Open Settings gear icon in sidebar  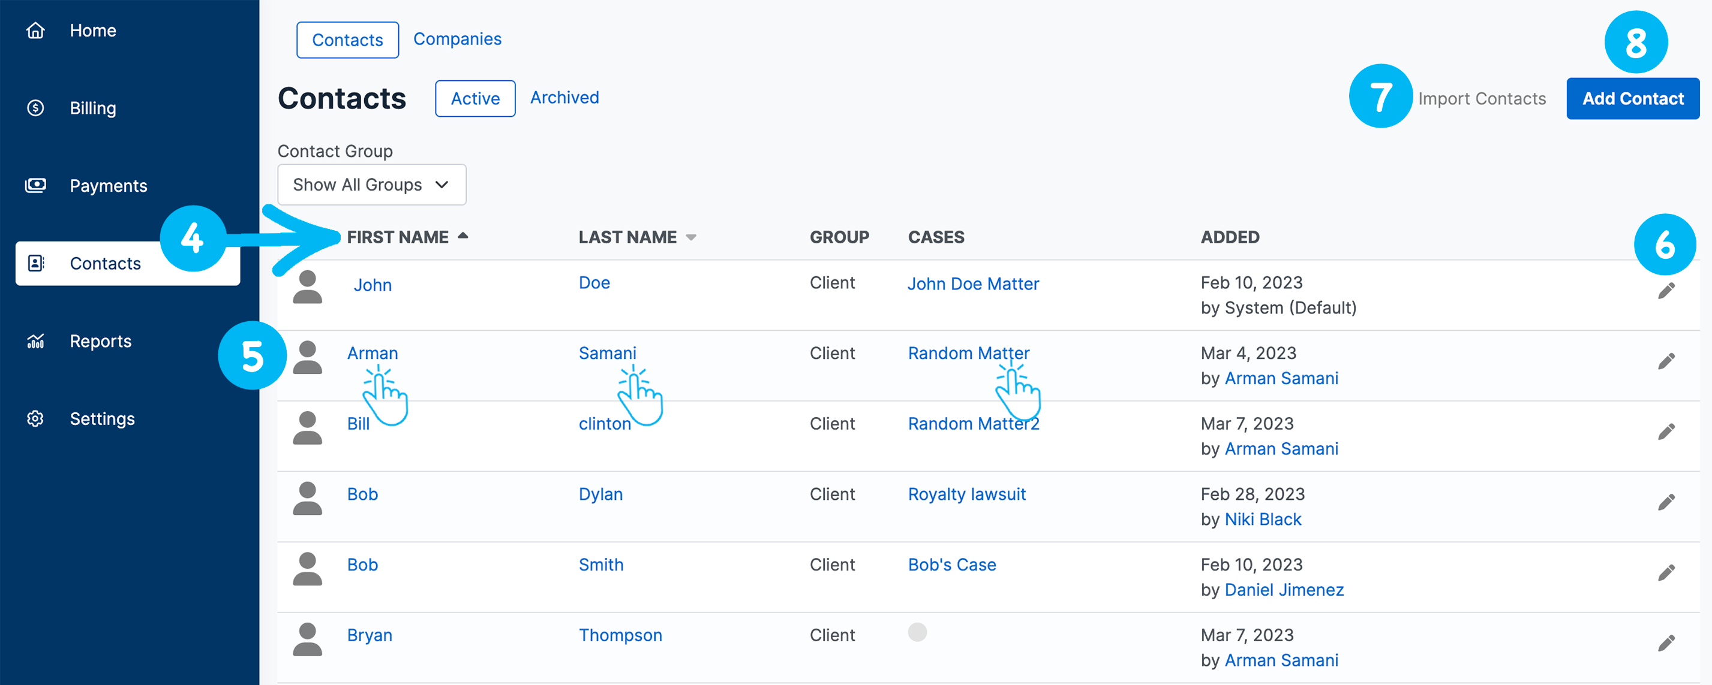[35, 419]
